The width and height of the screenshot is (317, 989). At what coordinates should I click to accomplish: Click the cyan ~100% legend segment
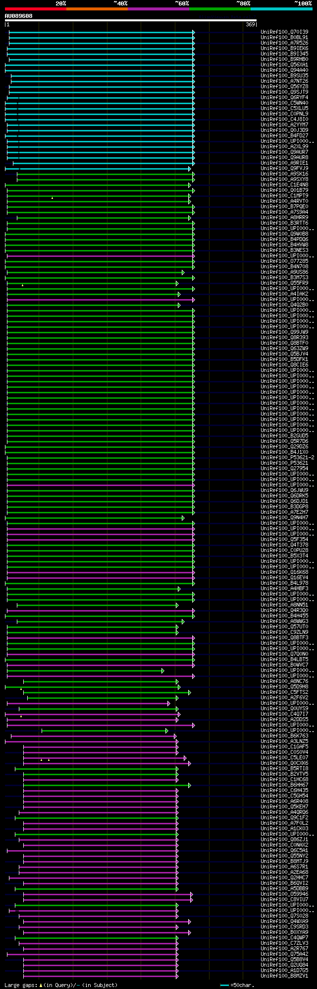pyautogui.click(x=281, y=9)
